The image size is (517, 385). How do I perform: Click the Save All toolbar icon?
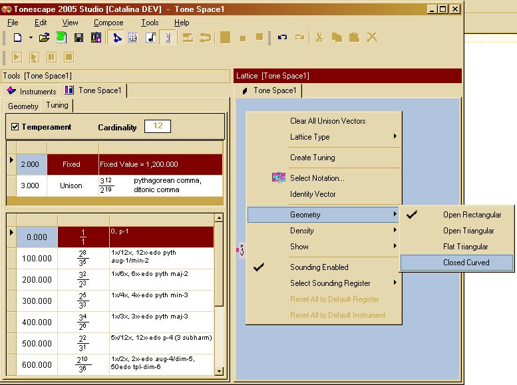(x=96, y=38)
